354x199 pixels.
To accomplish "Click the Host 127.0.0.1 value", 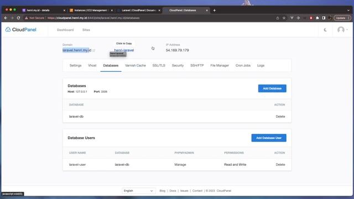I will (x=81, y=92).
